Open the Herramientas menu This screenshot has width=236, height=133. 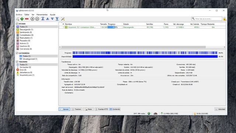tap(42, 15)
